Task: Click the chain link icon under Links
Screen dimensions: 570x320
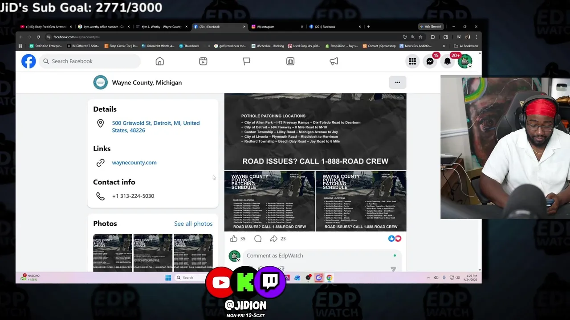Action: coord(101,163)
